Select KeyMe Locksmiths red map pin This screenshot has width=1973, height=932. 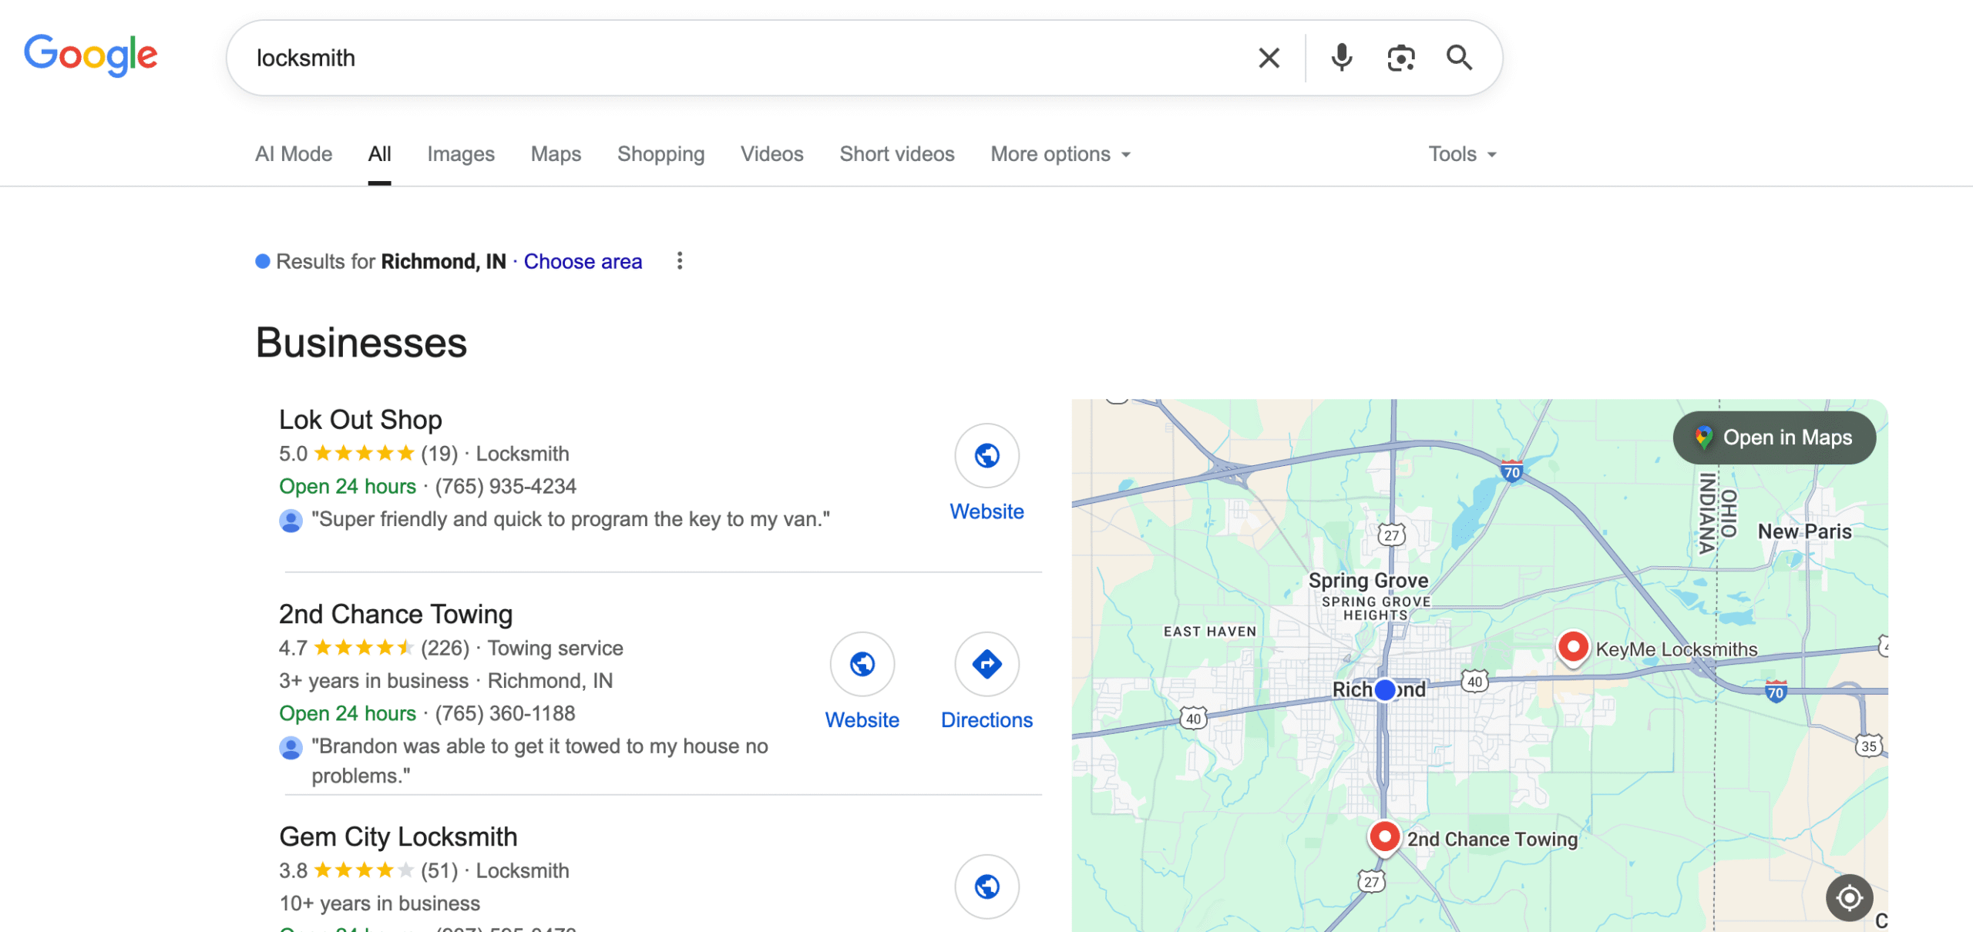(x=1573, y=646)
